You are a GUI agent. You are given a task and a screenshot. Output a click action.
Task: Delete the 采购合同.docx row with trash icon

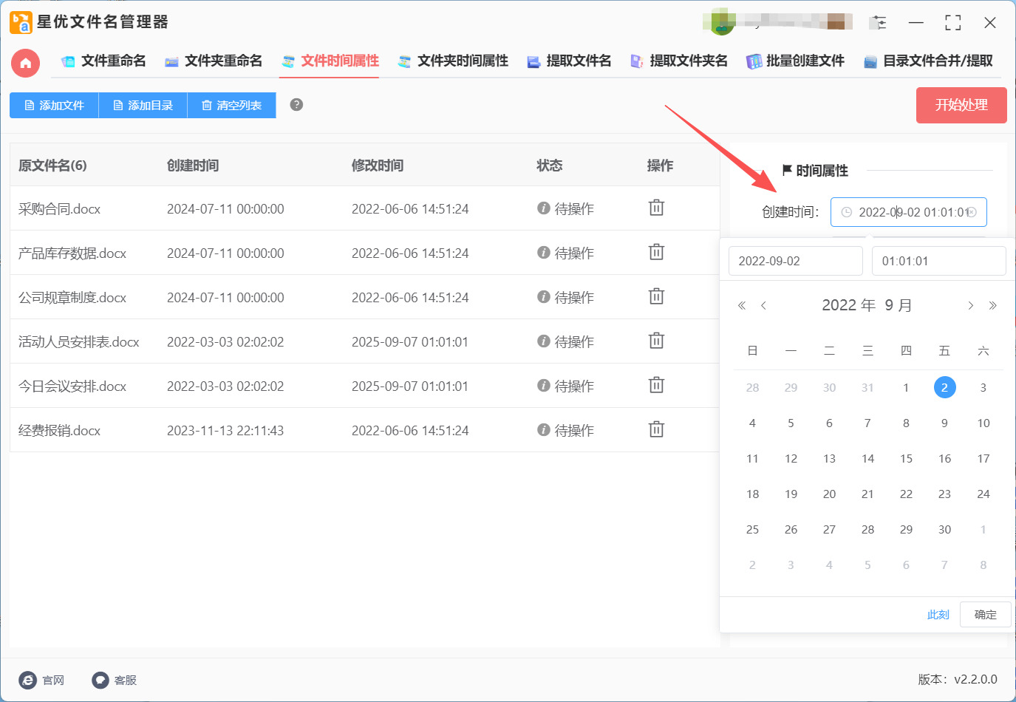pyautogui.click(x=656, y=208)
